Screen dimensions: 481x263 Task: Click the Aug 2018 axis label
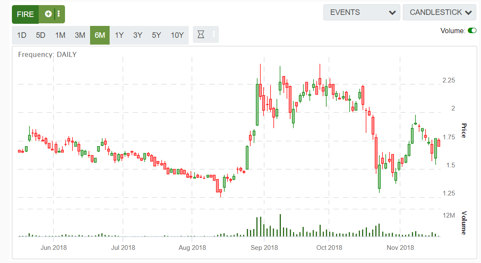click(x=192, y=248)
